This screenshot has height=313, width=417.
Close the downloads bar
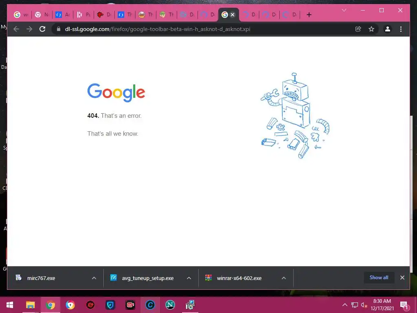pyautogui.click(x=402, y=278)
